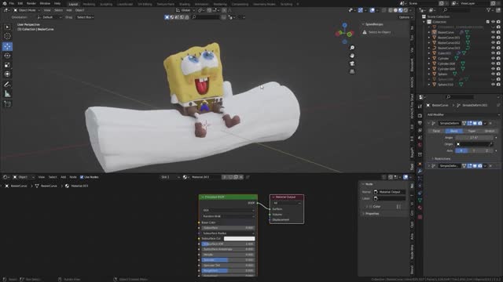Activate the Scale tool
The height and width of the screenshot is (282, 503).
pos(7,65)
